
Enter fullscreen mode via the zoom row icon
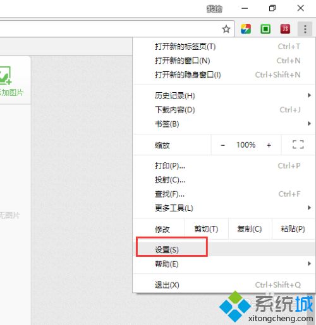click(298, 145)
